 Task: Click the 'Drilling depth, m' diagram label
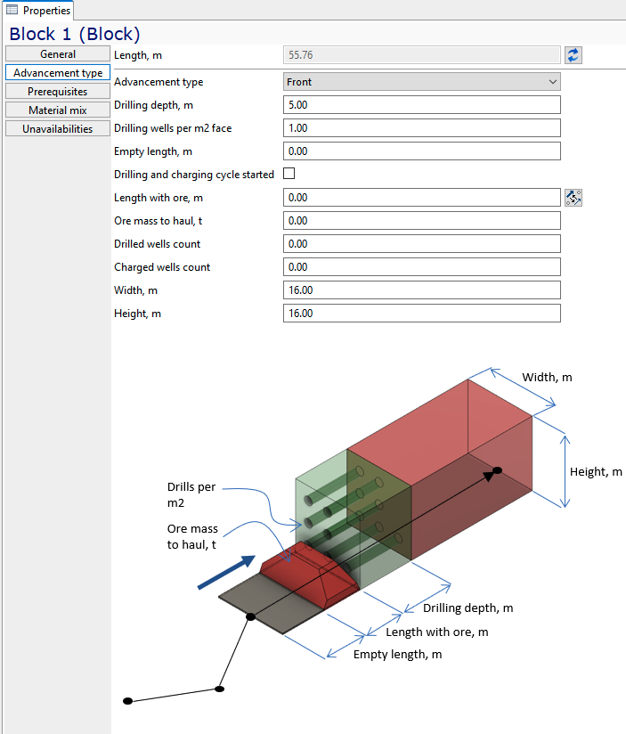[467, 608]
